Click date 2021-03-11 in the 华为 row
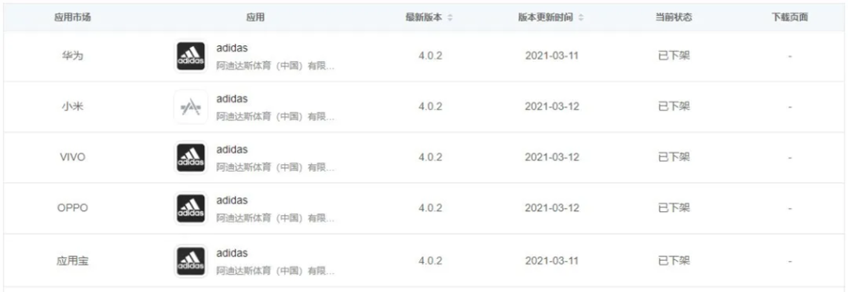This screenshot has width=848, height=292. click(x=552, y=56)
